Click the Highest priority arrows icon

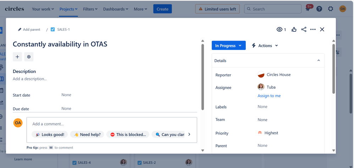pos(260,133)
